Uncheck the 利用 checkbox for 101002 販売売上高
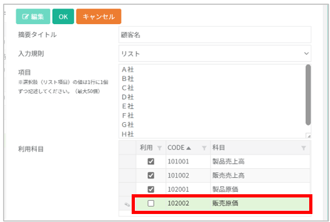The width and height of the screenshot is (330, 222). tap(151, 176)
